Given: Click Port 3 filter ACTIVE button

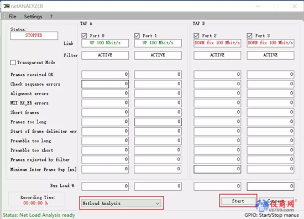Looking at the screenshot, I should 270,55.
